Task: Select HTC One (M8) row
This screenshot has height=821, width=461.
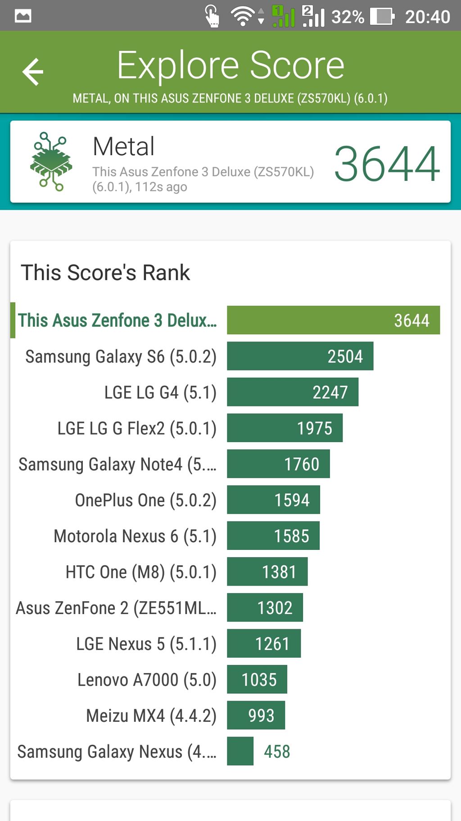Action: pos(225,572)
